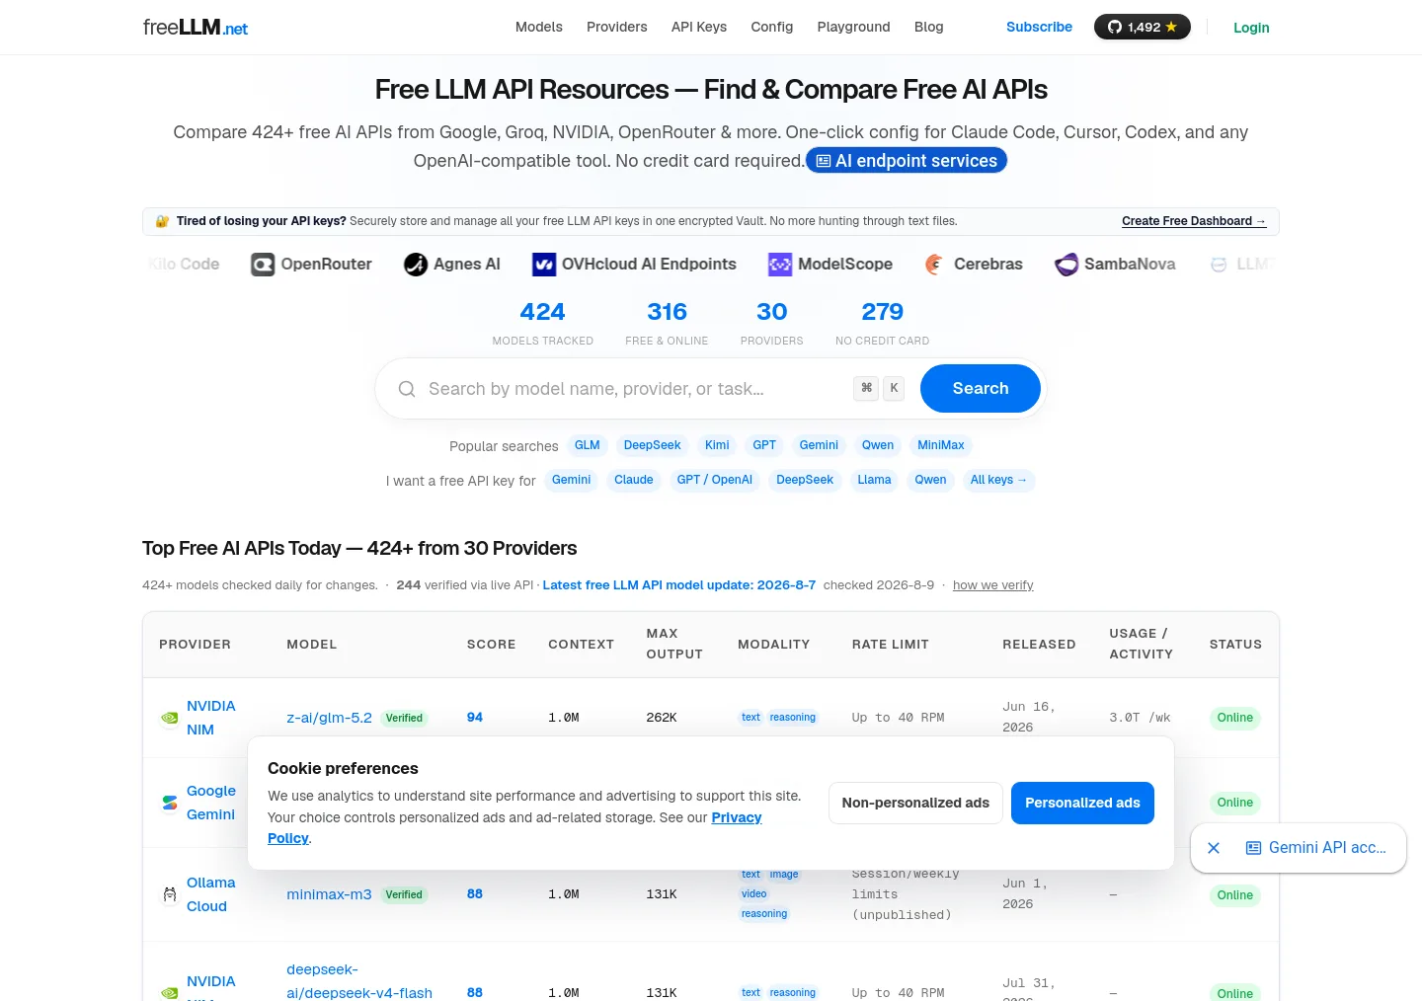Focus the model search input field
This screenshot has height=1001, width=1422.
(x=632, y=389)
